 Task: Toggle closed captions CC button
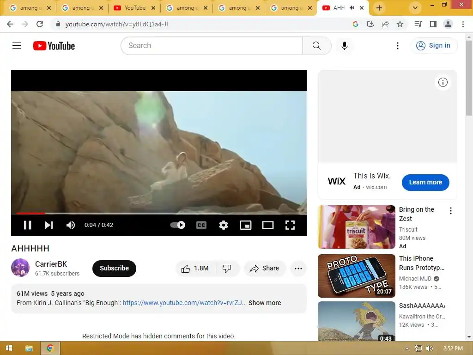201,225
